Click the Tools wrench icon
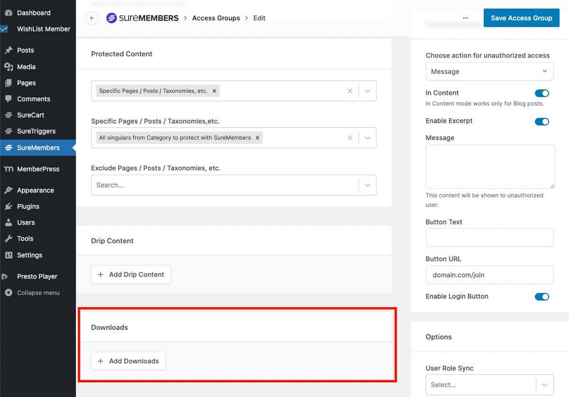569x397 pixels. (9, 238)
